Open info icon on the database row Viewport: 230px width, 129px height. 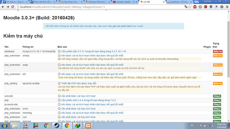[x=59, y=51]
